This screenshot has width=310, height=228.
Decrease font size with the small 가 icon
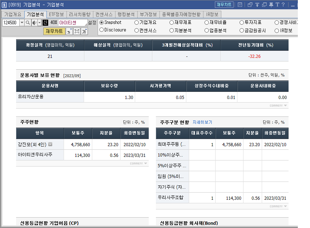point(69,31)
